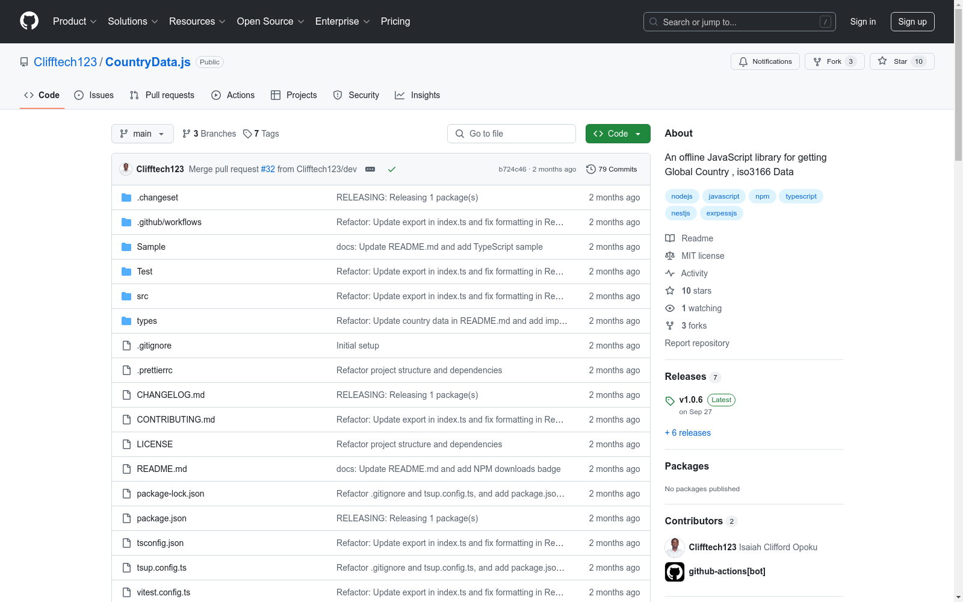Click the file icon for package.json
The image size is (963, 602).
tap(126, 518)
